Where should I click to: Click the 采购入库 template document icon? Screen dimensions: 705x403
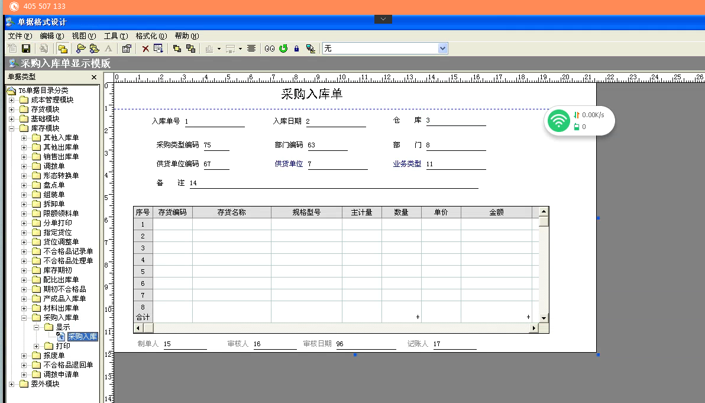point(61,337)
